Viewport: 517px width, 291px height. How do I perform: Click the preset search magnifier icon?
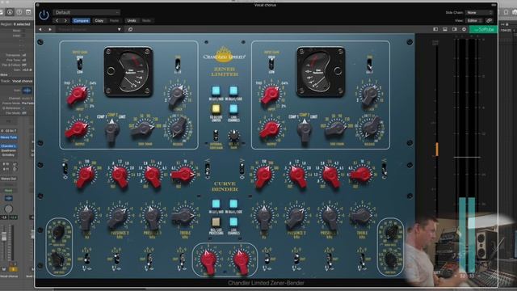click(x=130, y=29)
